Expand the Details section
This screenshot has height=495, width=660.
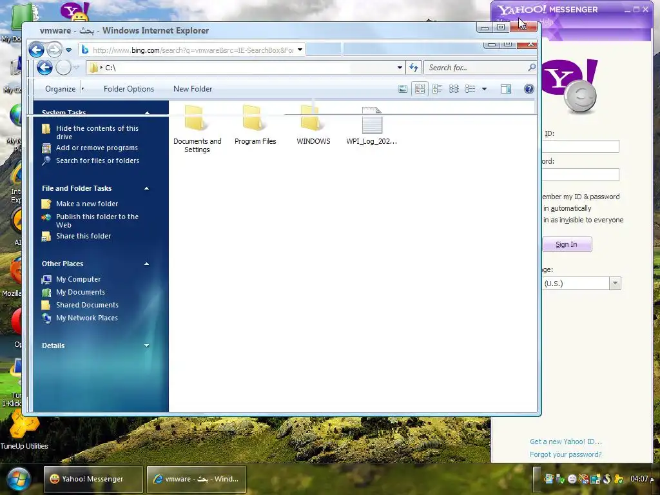146,345
